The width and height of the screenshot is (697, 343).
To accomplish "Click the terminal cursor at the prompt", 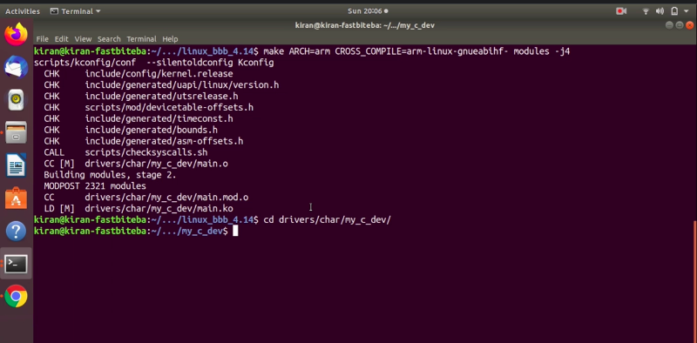I will click(x=235, y=231).
